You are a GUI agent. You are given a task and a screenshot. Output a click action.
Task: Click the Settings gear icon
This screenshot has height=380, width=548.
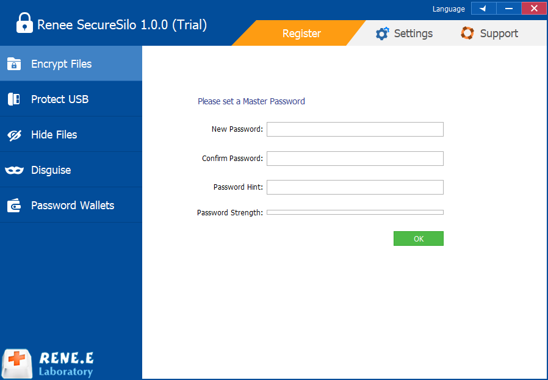[383, 34]
